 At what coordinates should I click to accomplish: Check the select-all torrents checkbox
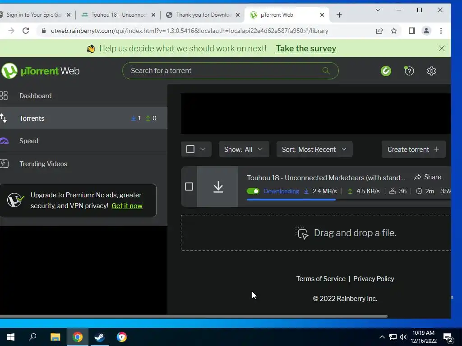coord(190,149)
